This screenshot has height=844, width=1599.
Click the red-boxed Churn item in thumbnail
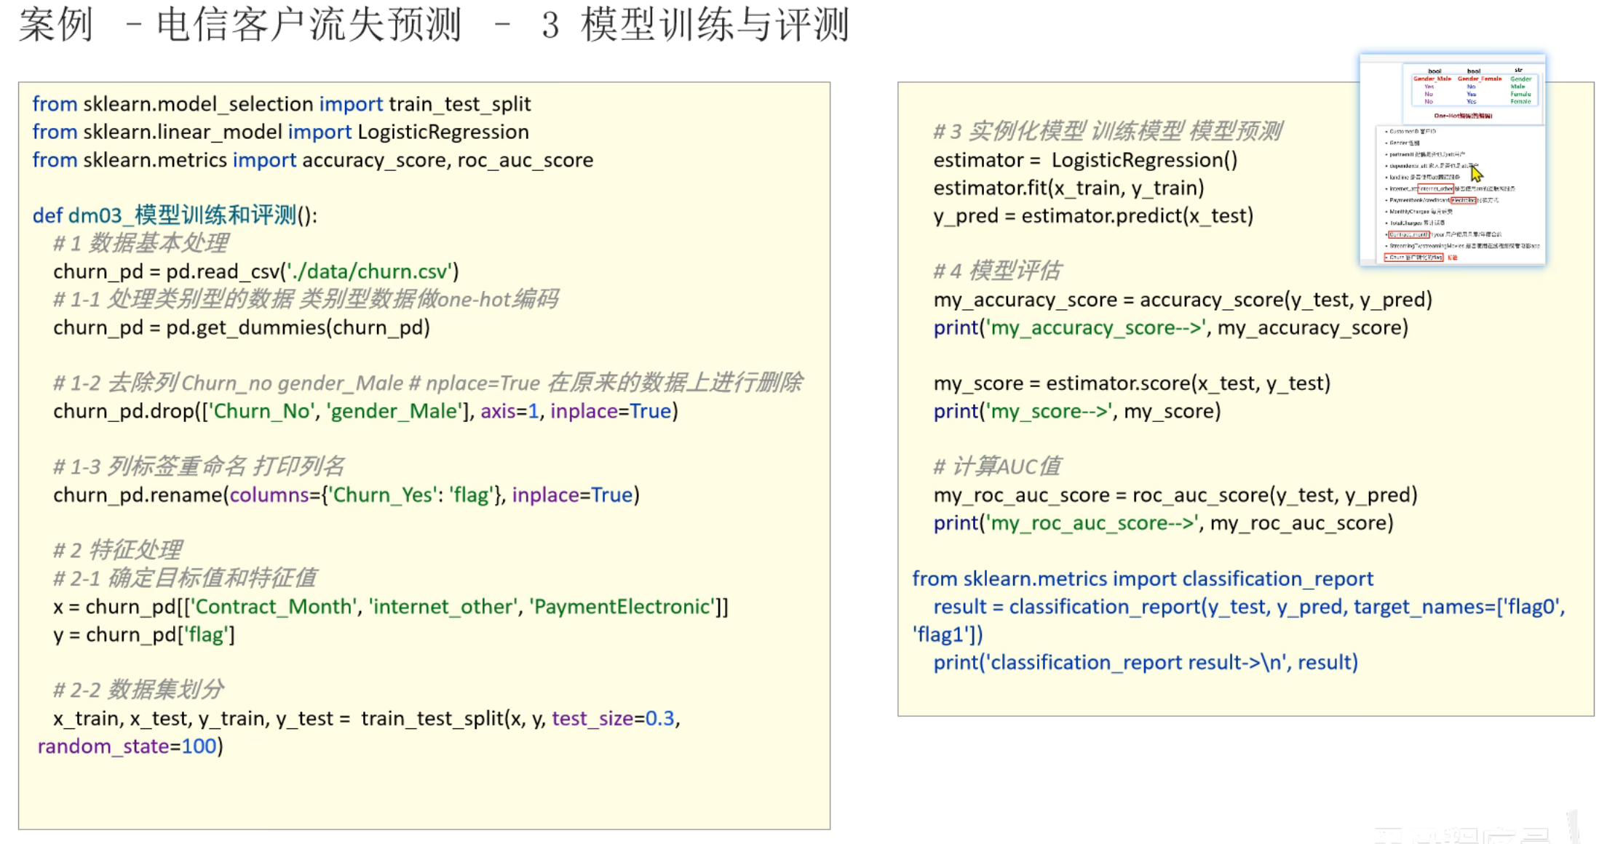[1413, 257]
